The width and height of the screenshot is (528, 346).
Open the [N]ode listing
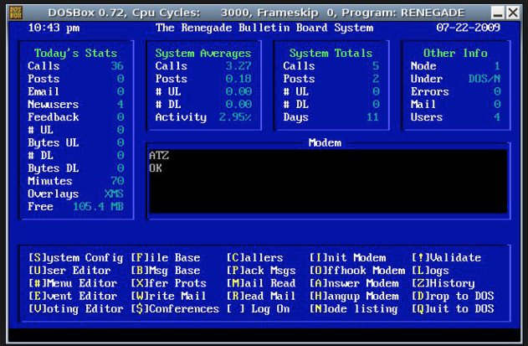pyautogui.click(x=354, y=309)
